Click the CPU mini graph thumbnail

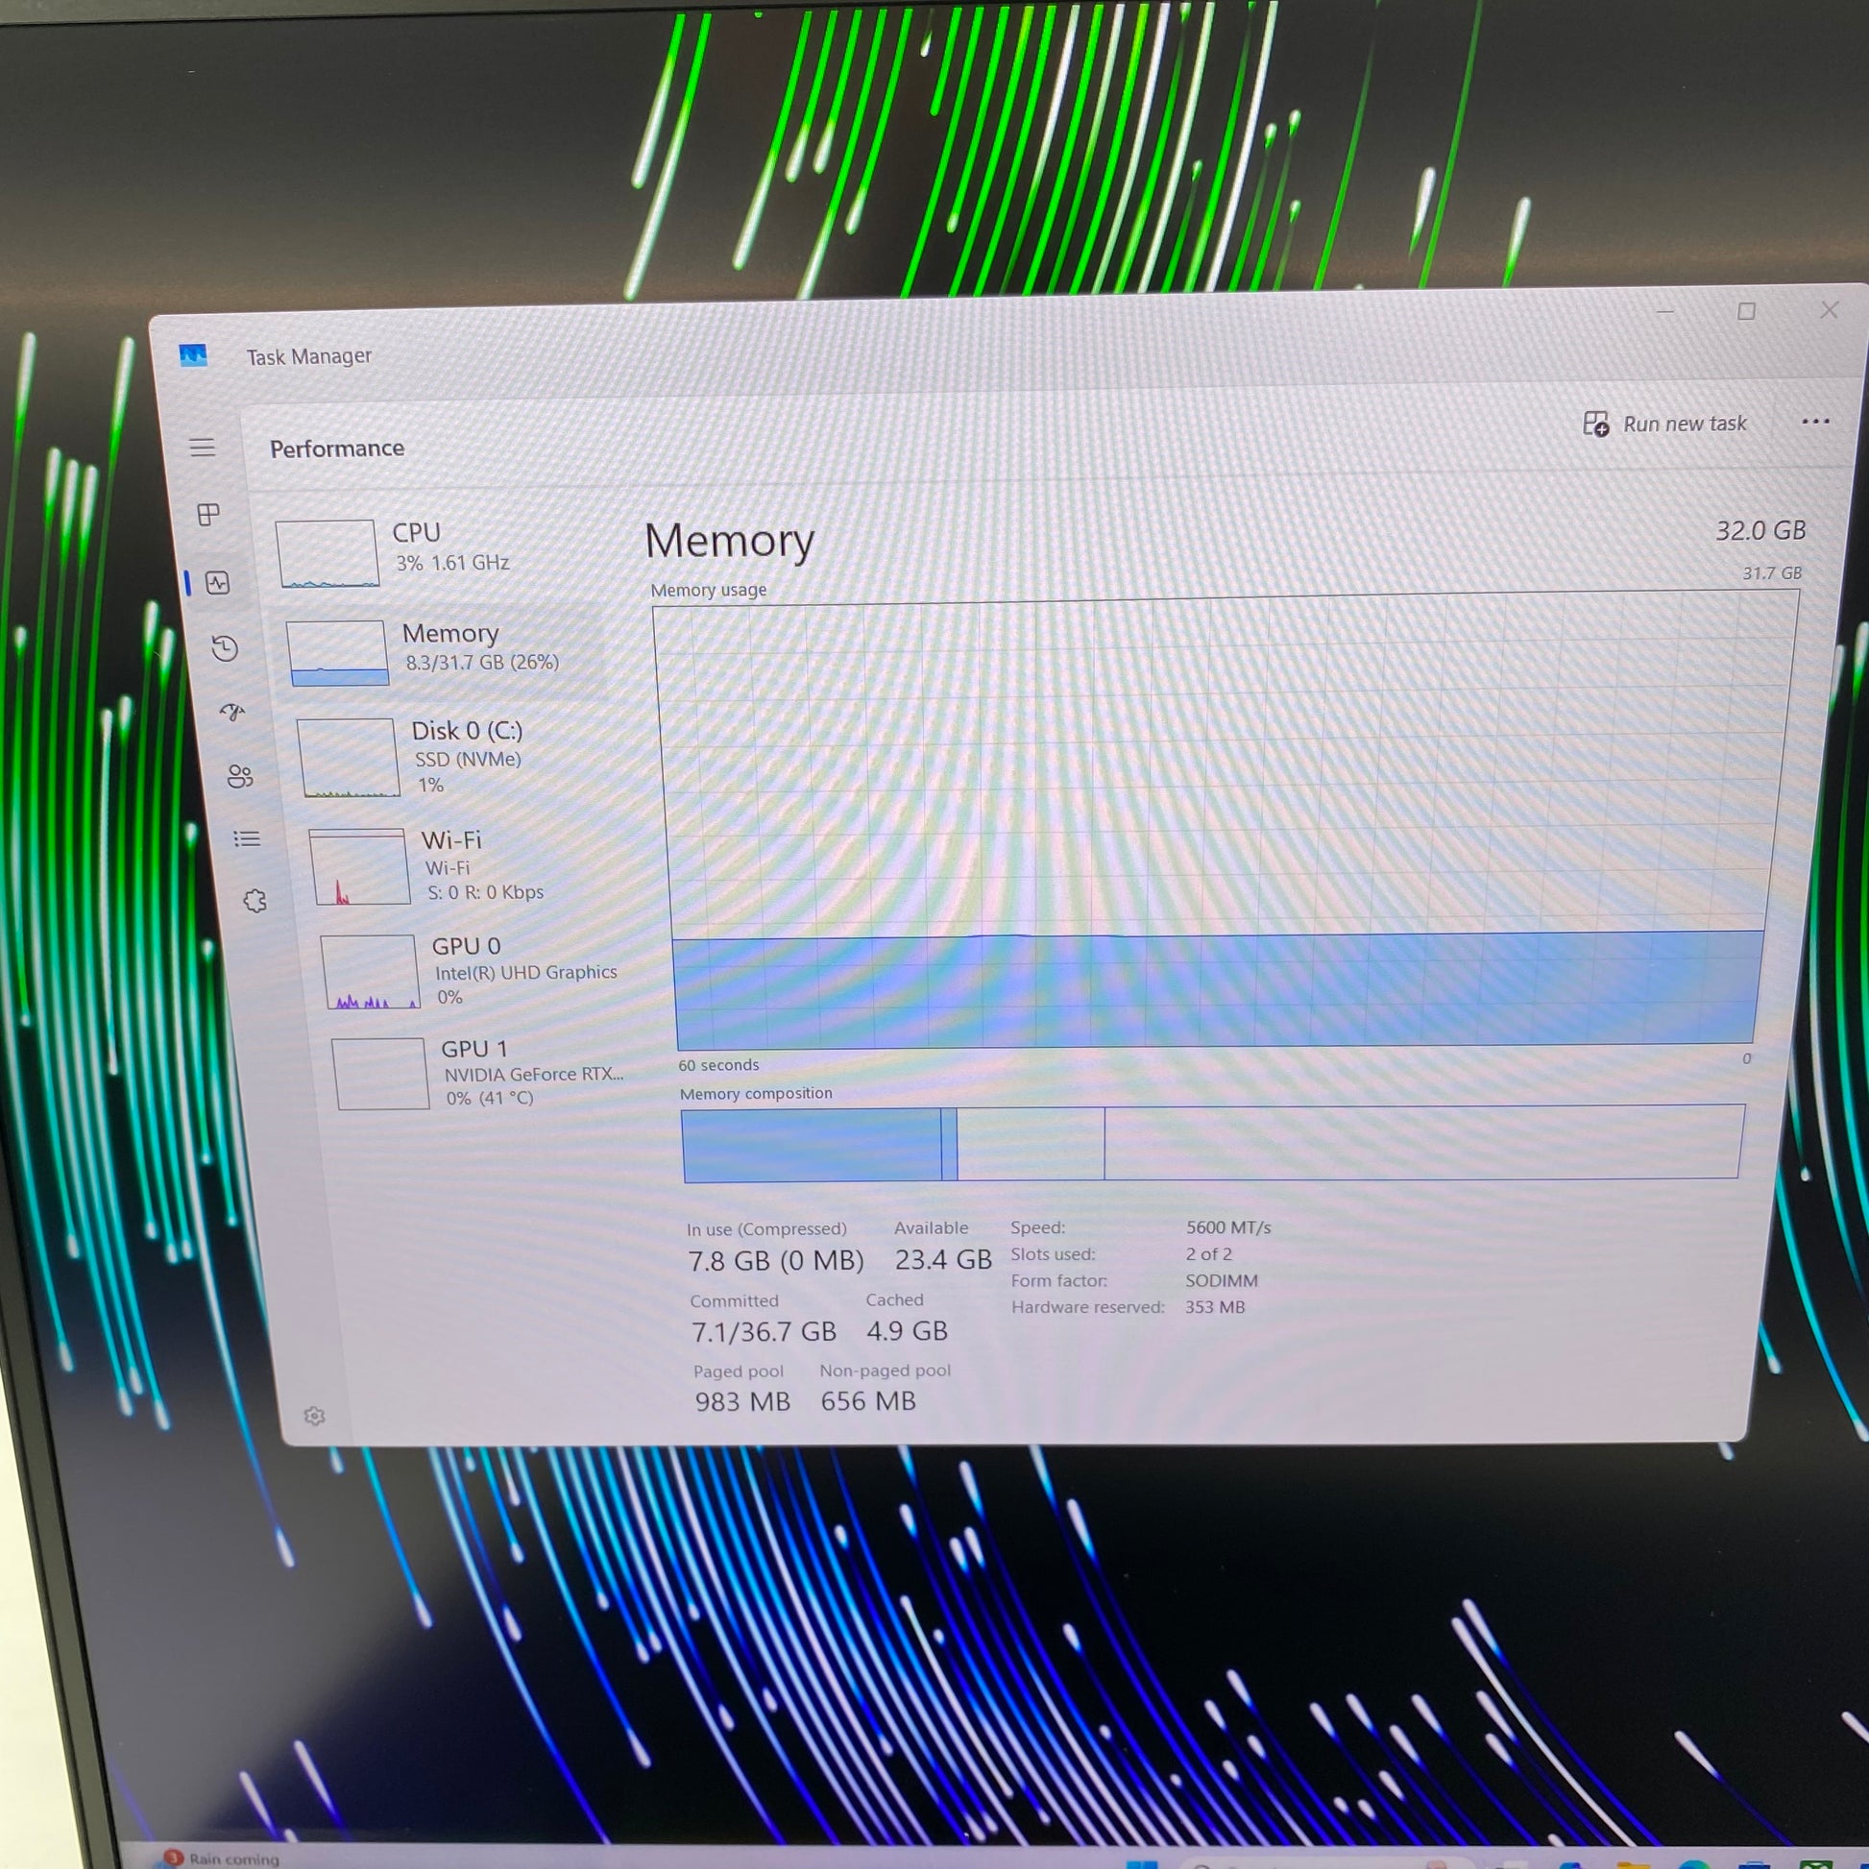coord(327,554)
